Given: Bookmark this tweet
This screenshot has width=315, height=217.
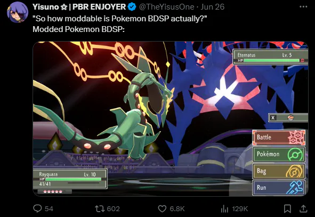Looking at the screenshot, I should click(x=287, y=209).
